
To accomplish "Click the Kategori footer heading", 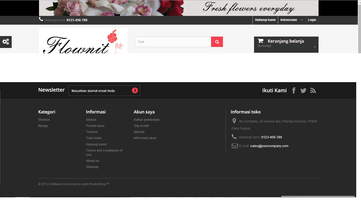I will [x=47, y=112].
